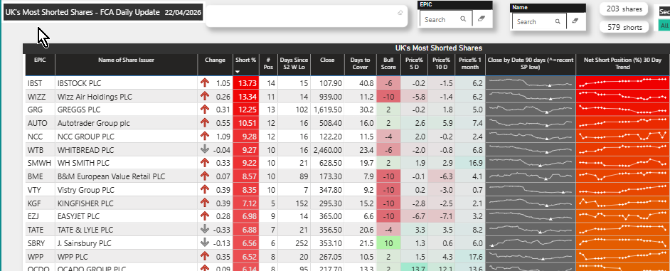Sort by the # Pos column header
Image resolution: width=670 pixels, height=271 pixels.
268,63
